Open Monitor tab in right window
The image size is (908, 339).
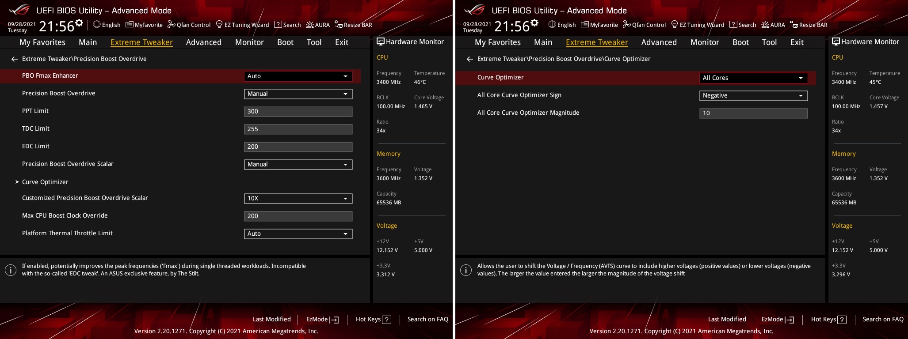tap(705, 42)
